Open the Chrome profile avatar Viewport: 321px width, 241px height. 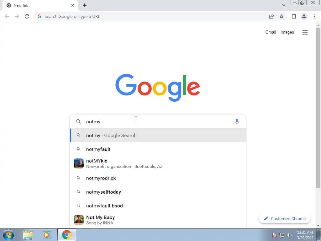(x=304, y=16)
